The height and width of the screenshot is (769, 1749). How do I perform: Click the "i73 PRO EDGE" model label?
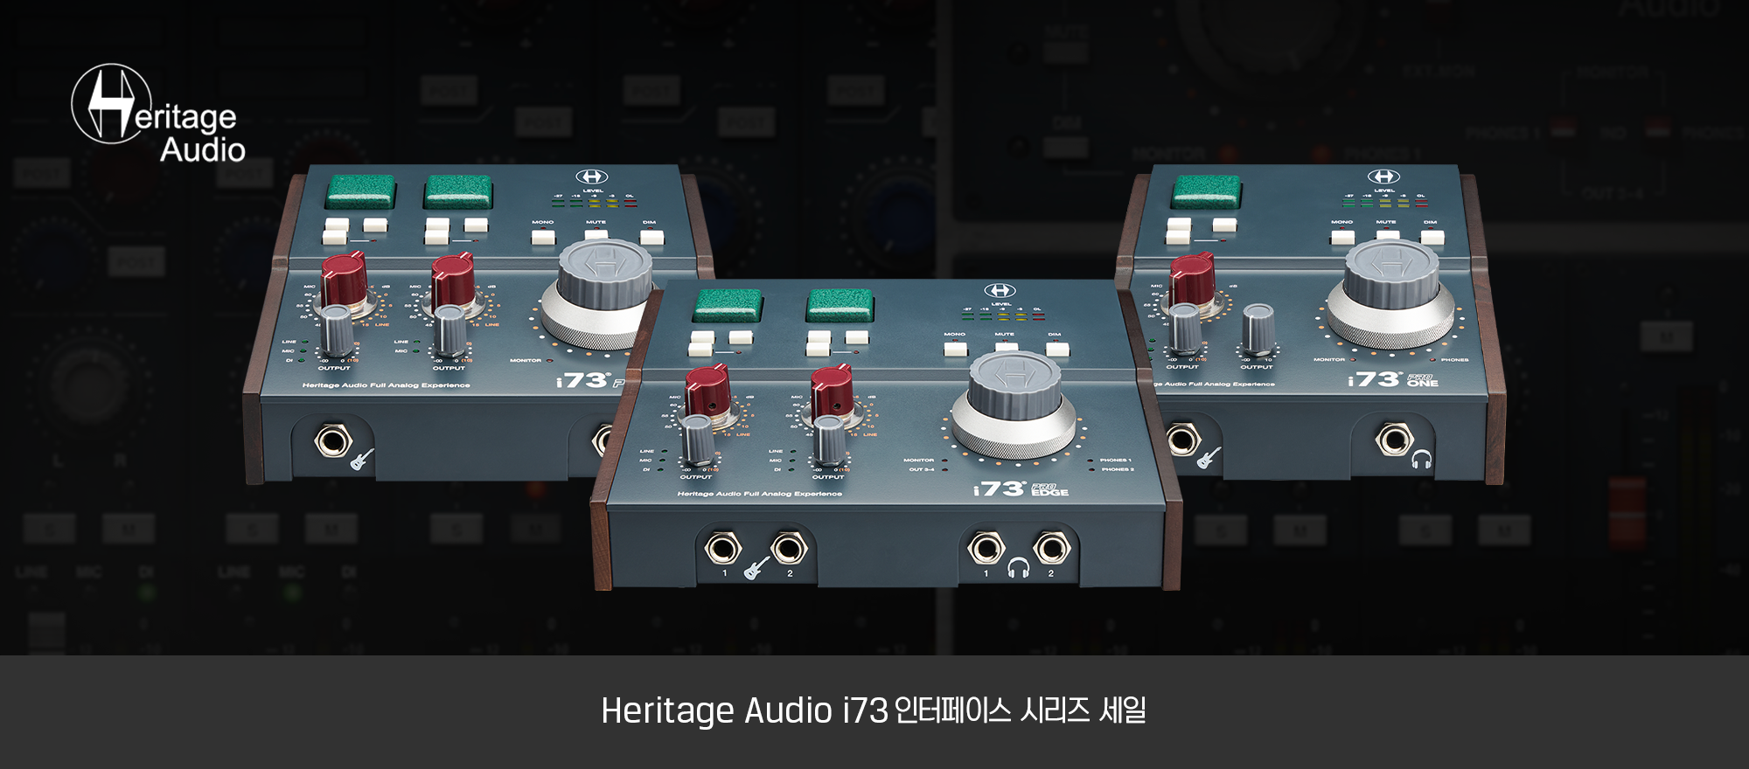coord(1021,489)
